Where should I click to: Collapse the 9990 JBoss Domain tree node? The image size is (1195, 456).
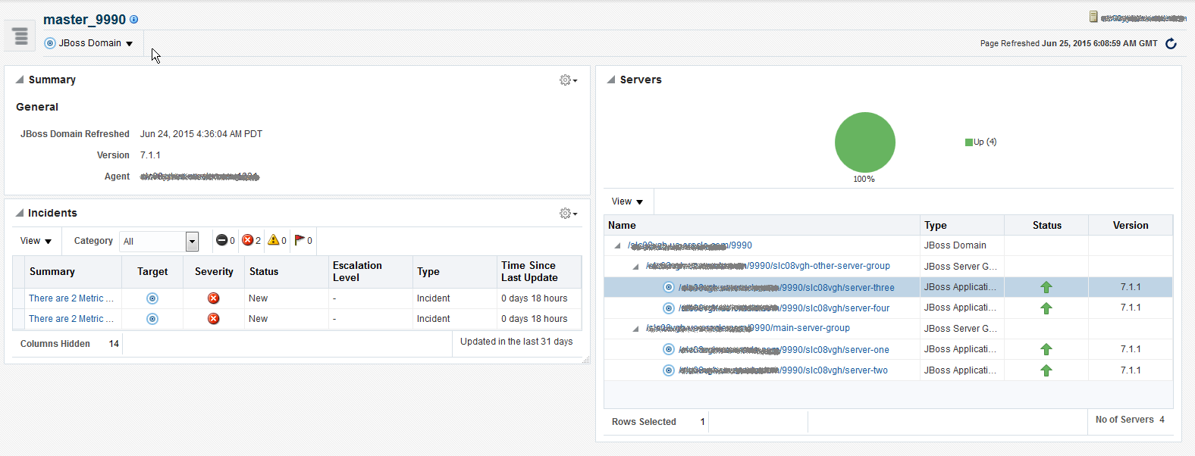click(617, 245)
